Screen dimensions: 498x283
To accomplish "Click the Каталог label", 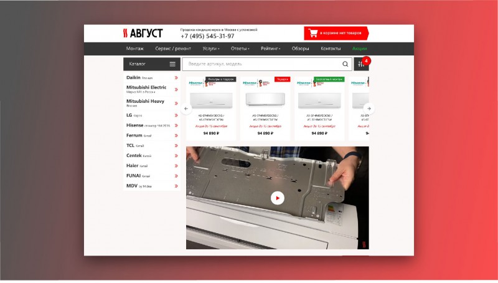I will point(137,64).
